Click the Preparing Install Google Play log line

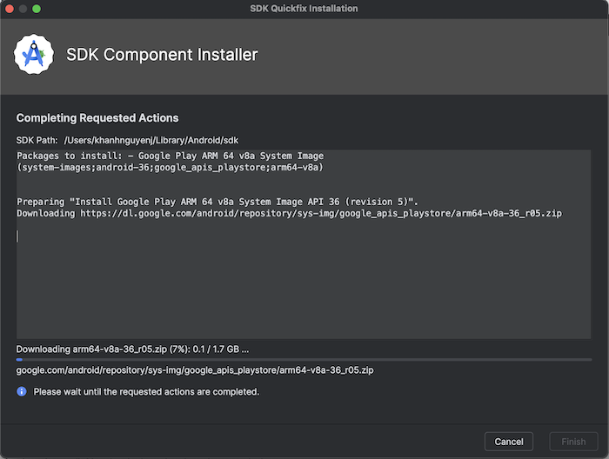pos(217,202)
